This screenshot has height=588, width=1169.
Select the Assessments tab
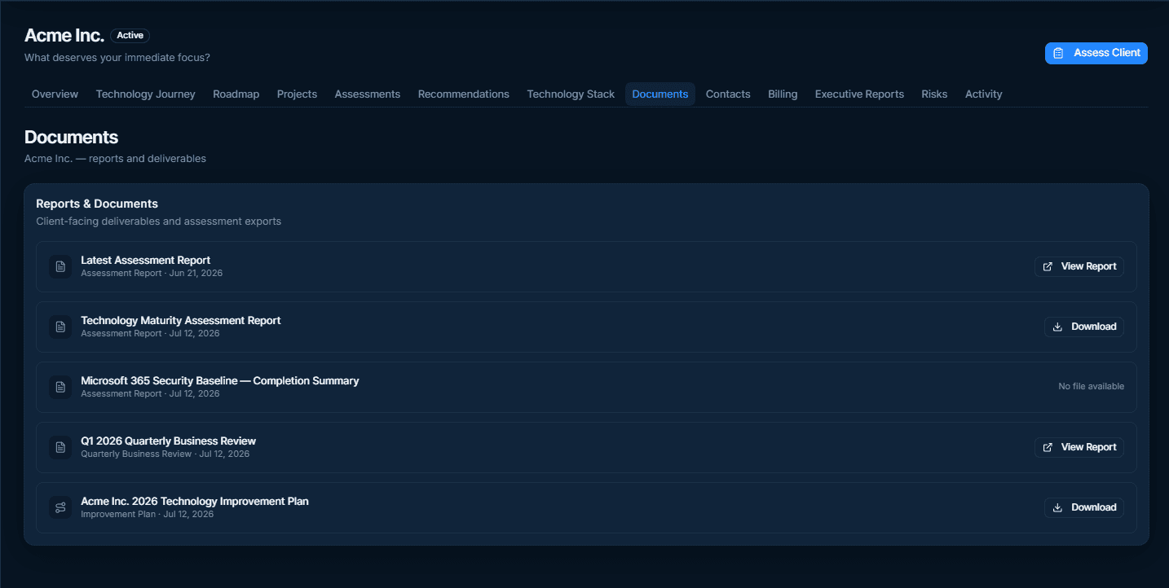(x=368, y=94)
